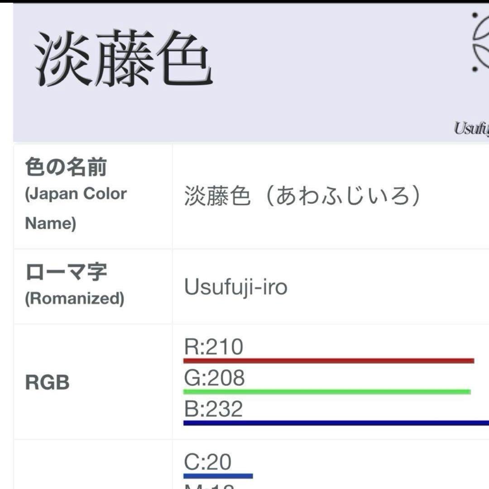Image resolution: width=489 pixels, height=489 pixels.
Task: Click the ローマ字 row label
Action: point(66,273)
